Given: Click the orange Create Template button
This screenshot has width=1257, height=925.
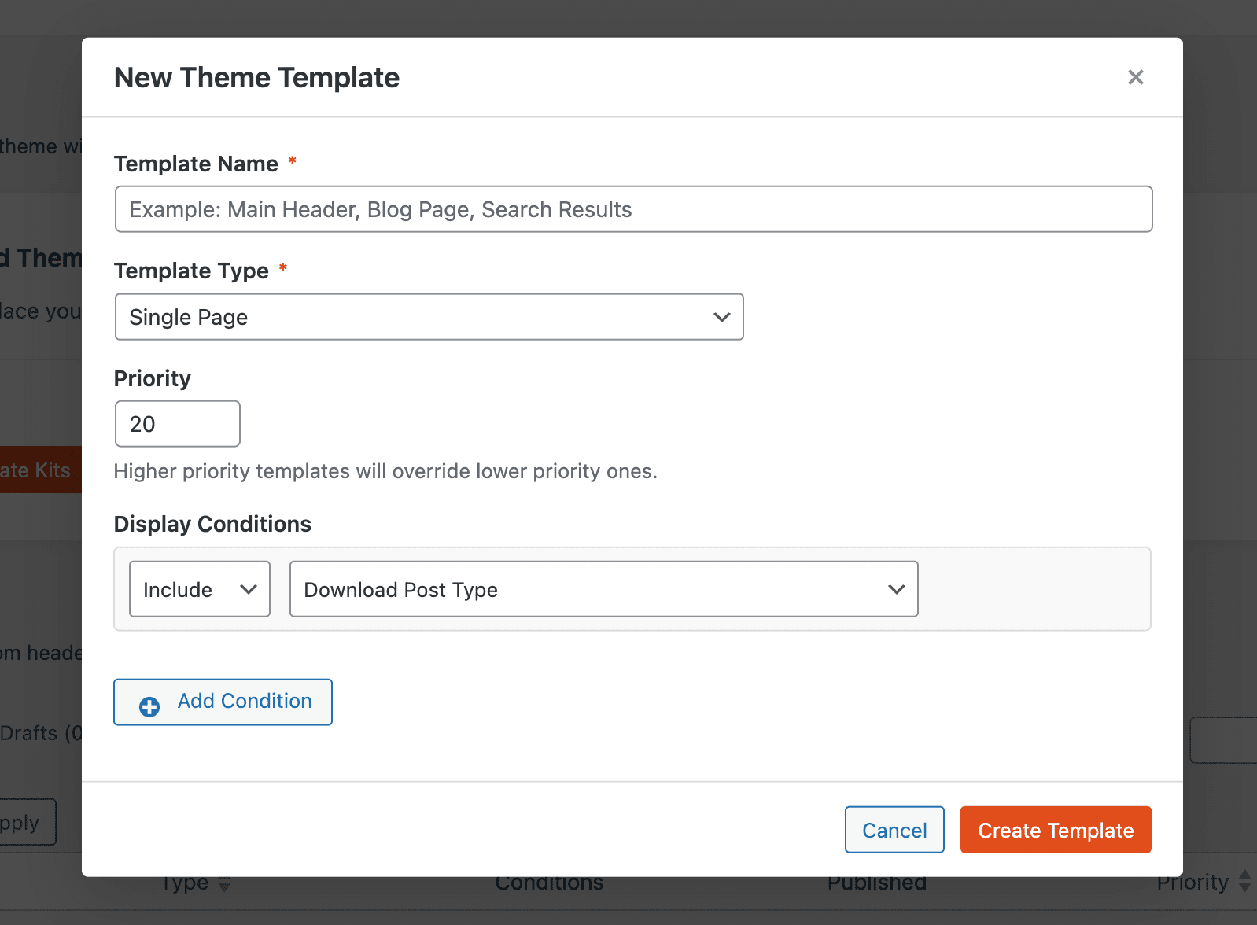Looking at the screenshot, I should tap(1055, 830).
